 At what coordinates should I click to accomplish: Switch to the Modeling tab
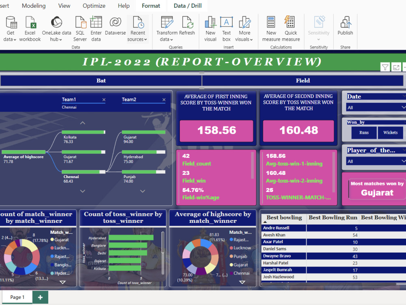coord(33,6)
